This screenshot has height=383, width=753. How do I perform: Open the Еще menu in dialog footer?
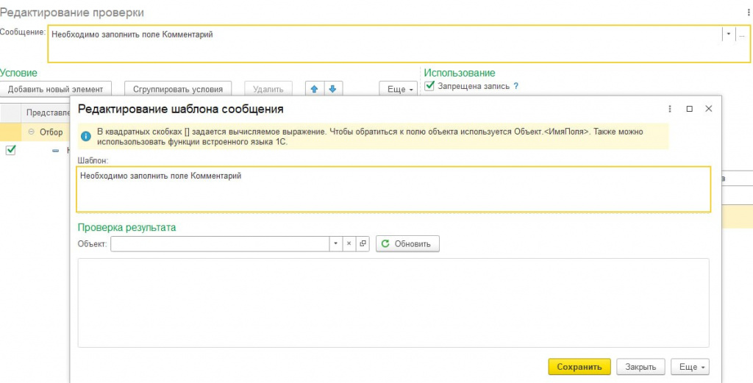point(690,366)
